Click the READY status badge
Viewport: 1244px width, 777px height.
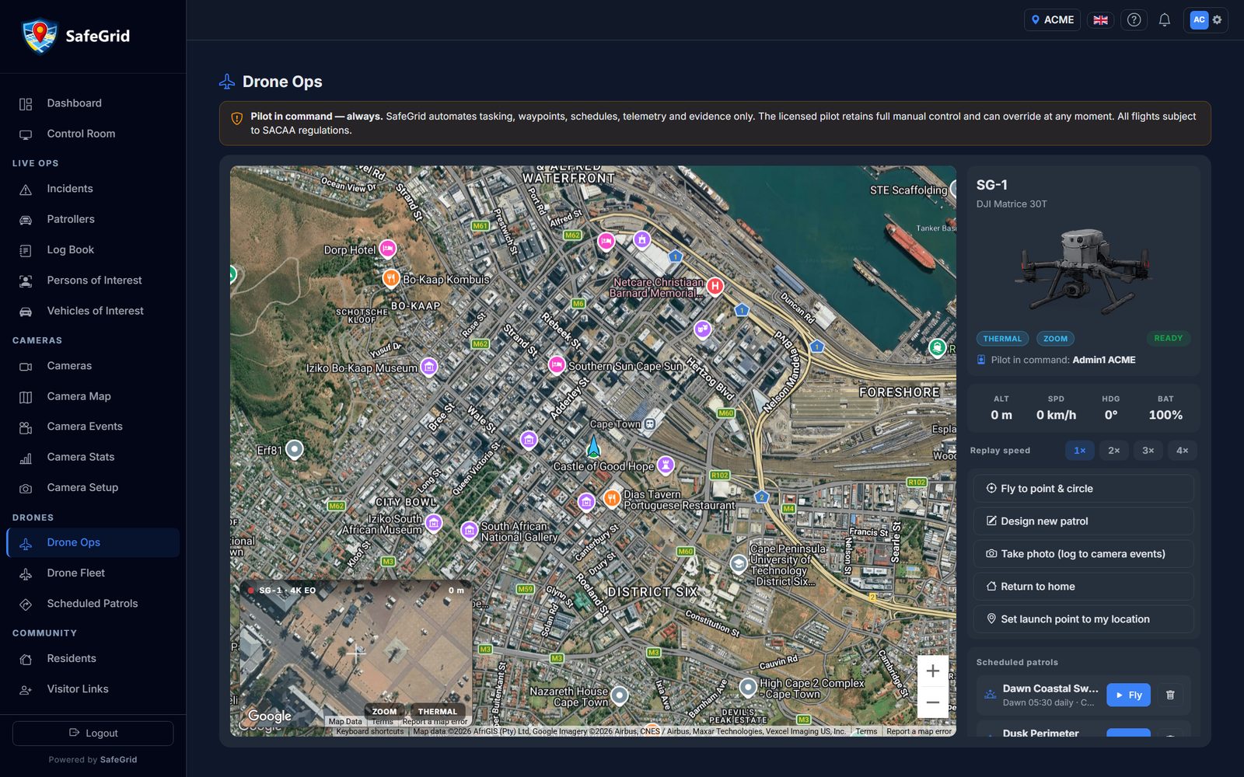[1168, 339]
